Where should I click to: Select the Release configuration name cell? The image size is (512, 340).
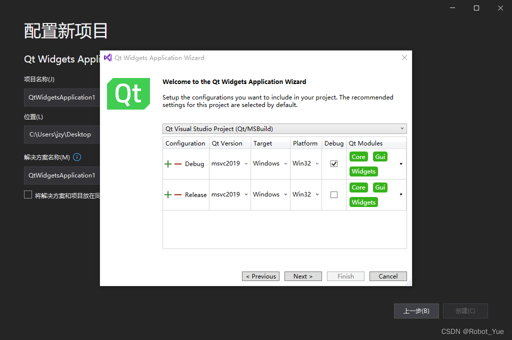196,194
